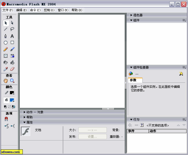
Task: Select the Pen tool
Action: 6,36
